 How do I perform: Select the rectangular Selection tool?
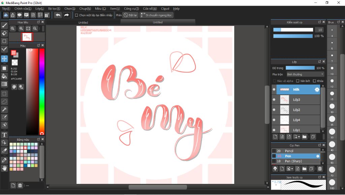[x=4, y=94]
